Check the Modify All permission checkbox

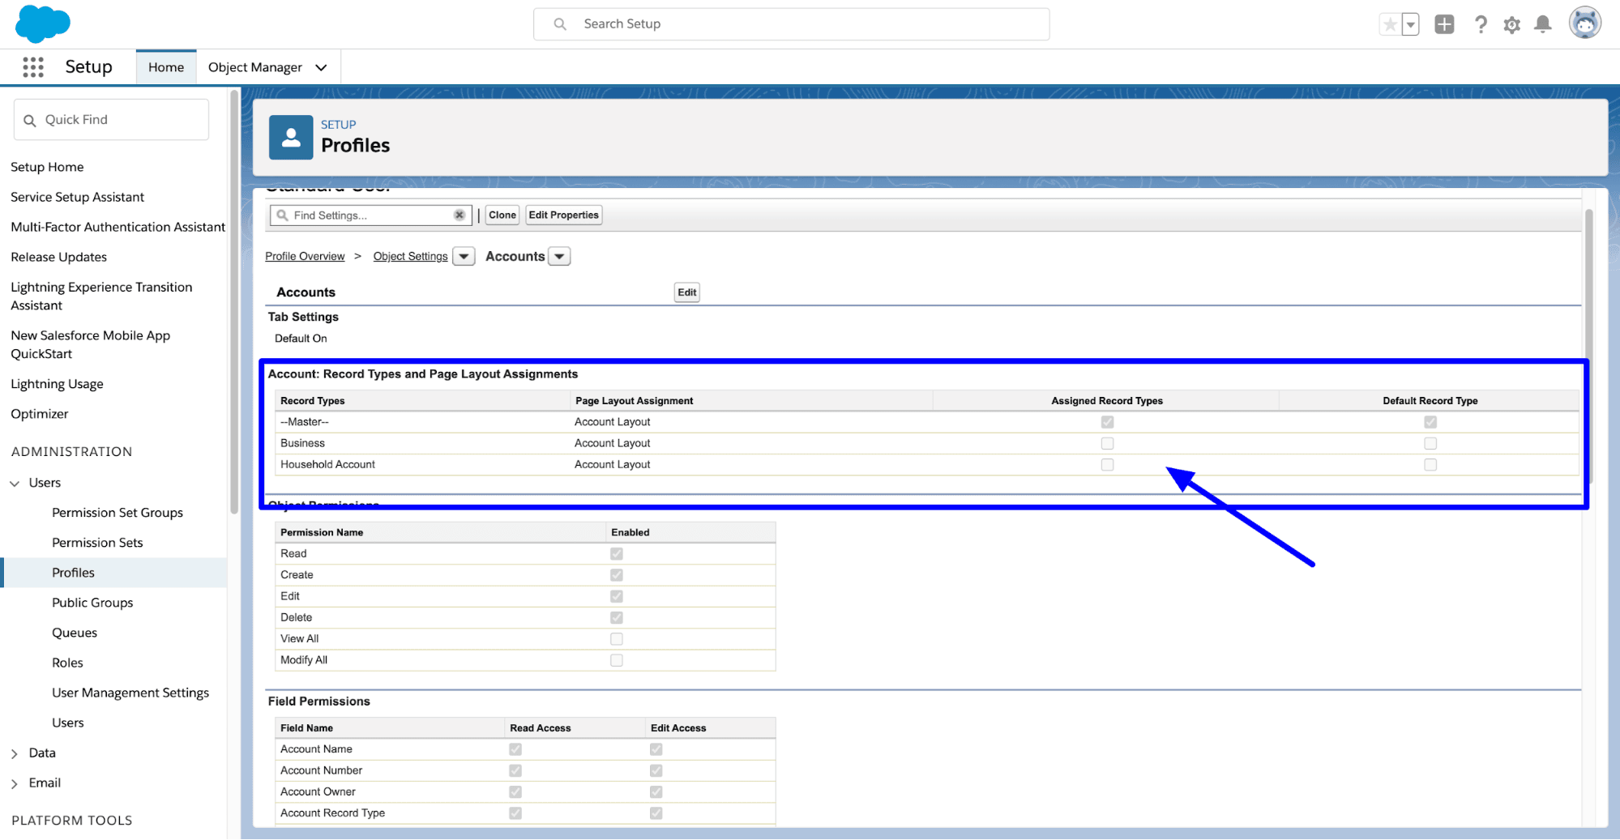coord(617,660)
